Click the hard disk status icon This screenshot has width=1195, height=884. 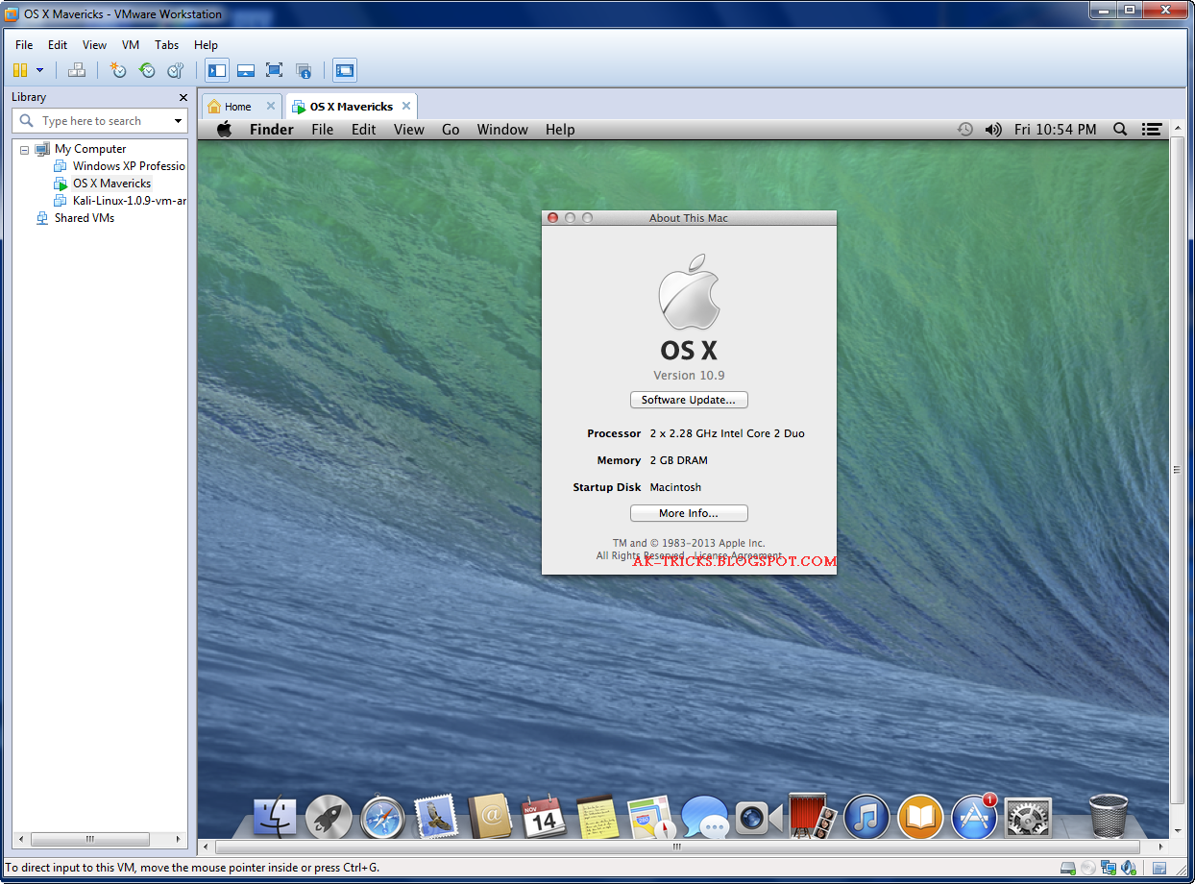tap(1068, 868)
